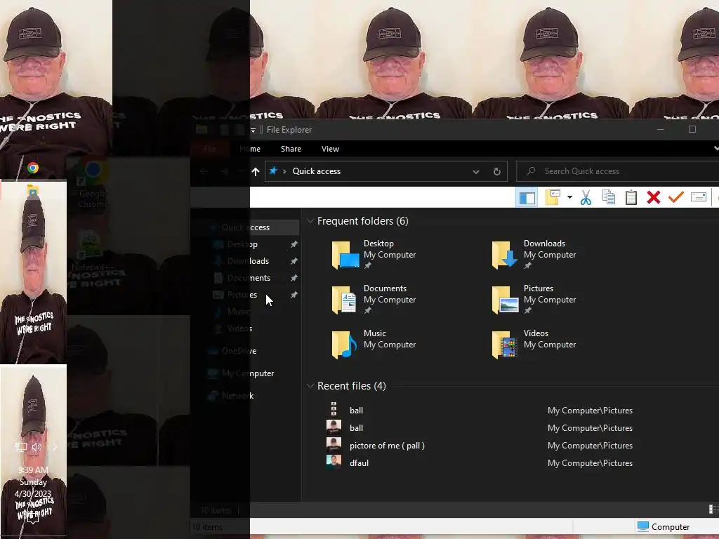
Task: Collapse the Recent files group
Action: pyautogui.click(x=310, y=386)
